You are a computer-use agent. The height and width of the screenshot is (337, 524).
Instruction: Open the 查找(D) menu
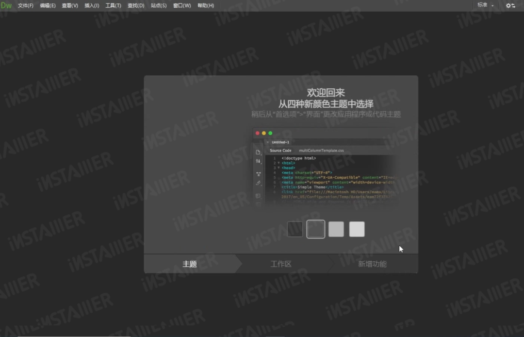[x=136, y=5]
